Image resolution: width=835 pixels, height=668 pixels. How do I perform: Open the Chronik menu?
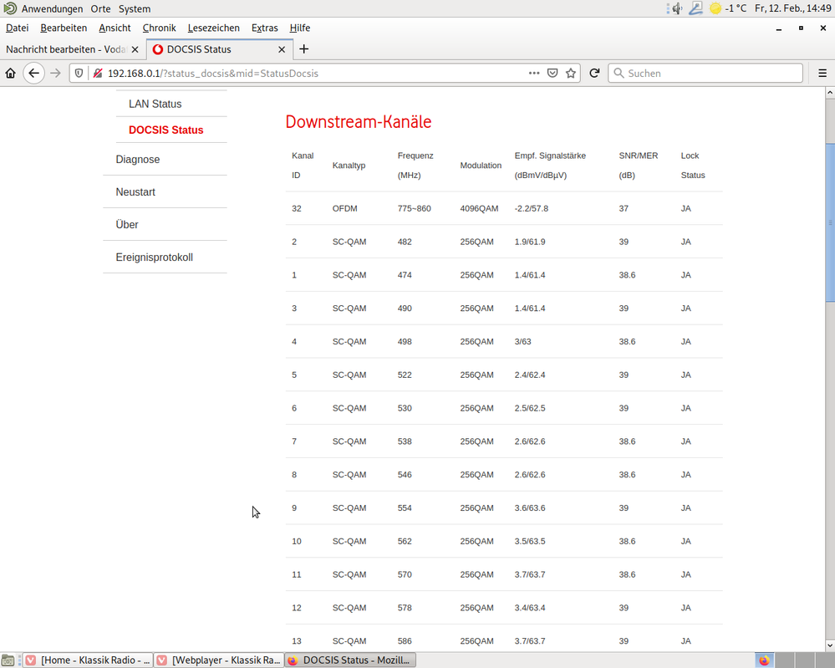point(159,28)
